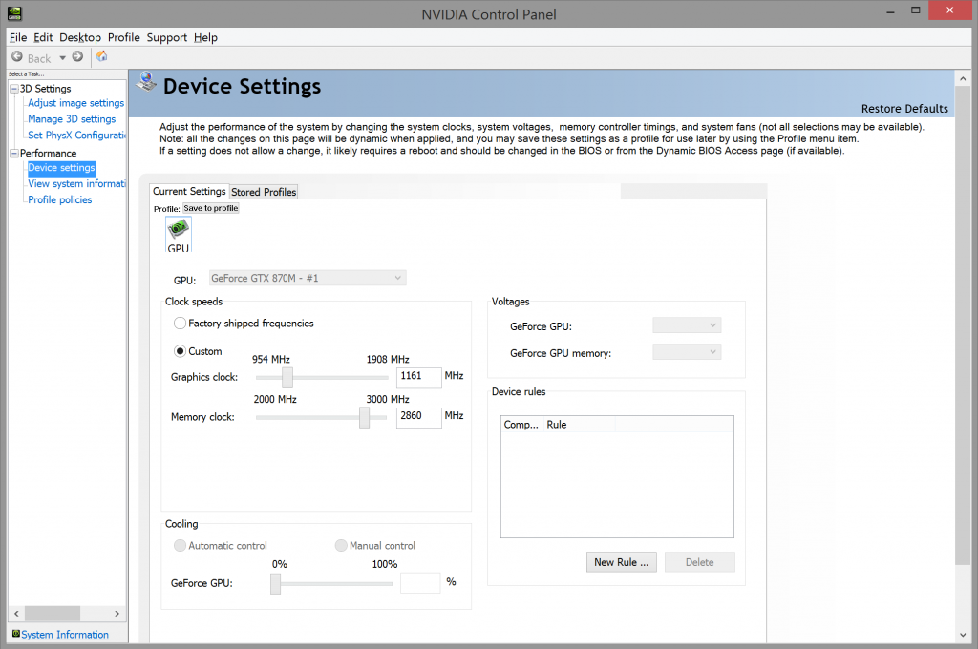Expand the GeForce GPU voltage dropdown
The image size is (978, 649).
(x=687, y=326)
